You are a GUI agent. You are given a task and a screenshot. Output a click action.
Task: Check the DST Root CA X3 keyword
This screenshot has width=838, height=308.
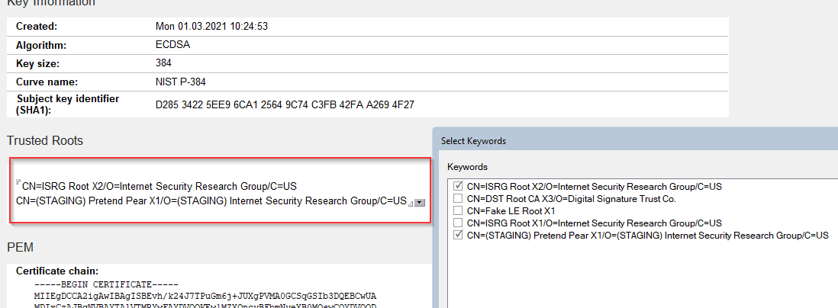click(x=457, y=199)
